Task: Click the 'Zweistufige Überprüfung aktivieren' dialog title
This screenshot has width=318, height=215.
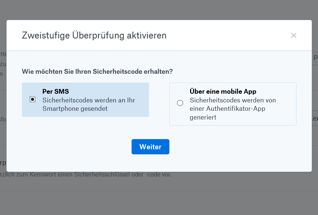Action: click(x=94, y=36)
